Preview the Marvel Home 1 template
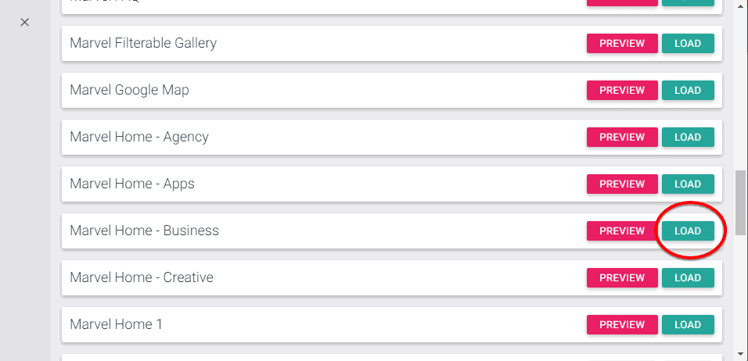Screen dimensions: 748x361 (622, 325)
